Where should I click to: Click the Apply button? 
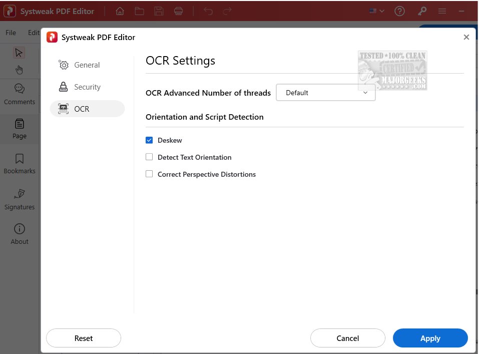430,338
